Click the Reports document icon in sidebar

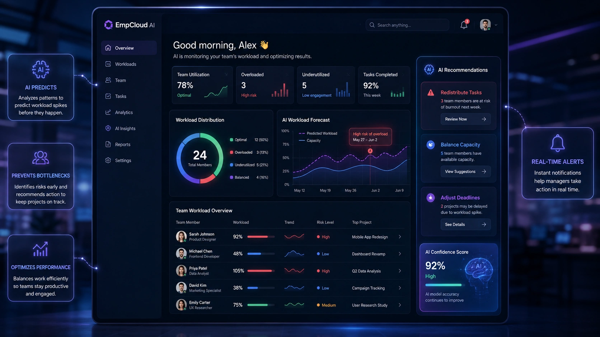tap(108, 144)
